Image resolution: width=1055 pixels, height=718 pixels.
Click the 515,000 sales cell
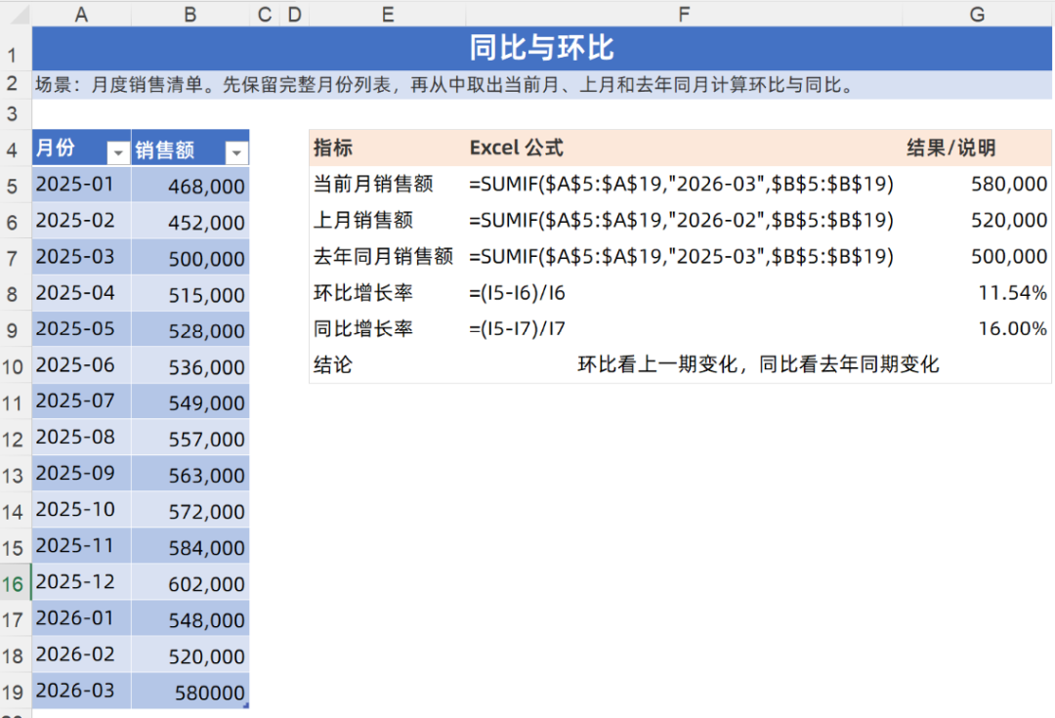[190, 293]
